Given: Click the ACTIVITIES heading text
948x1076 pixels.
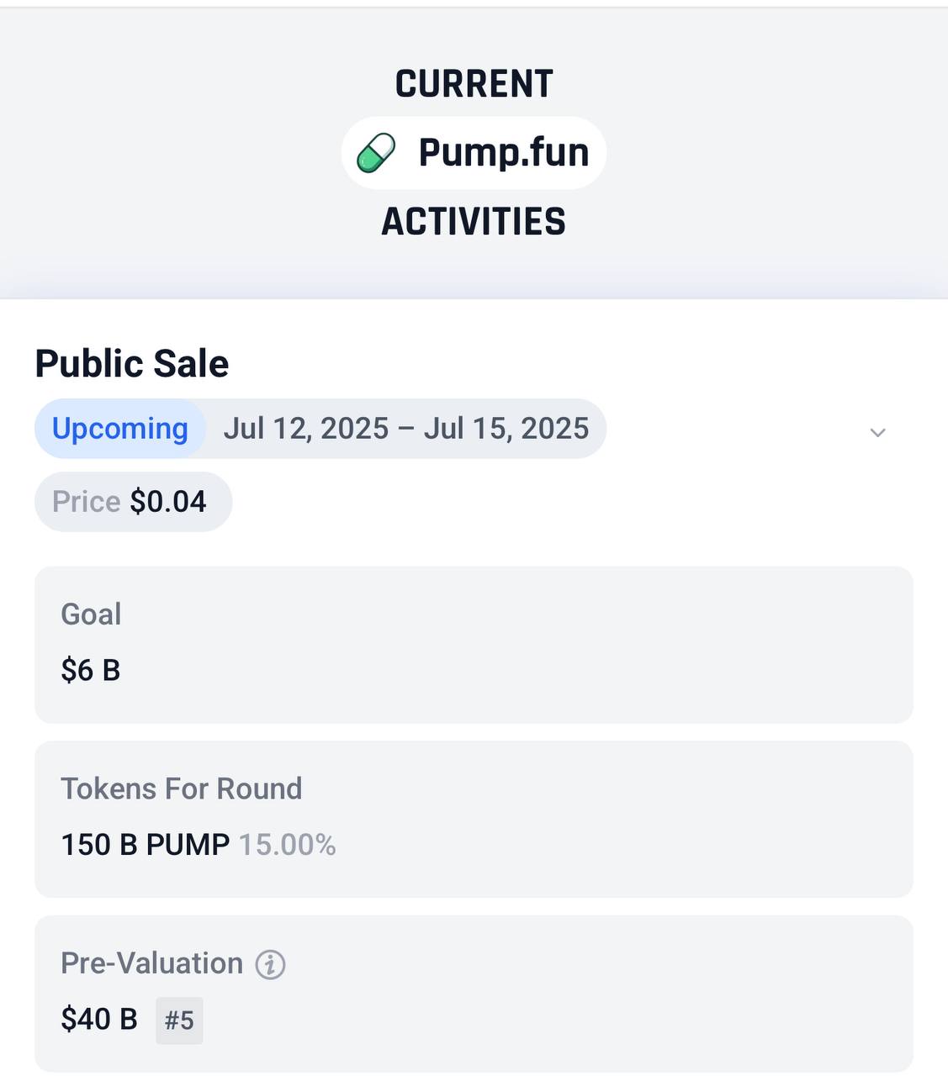Looking at the screenshot, I should 474,222.
